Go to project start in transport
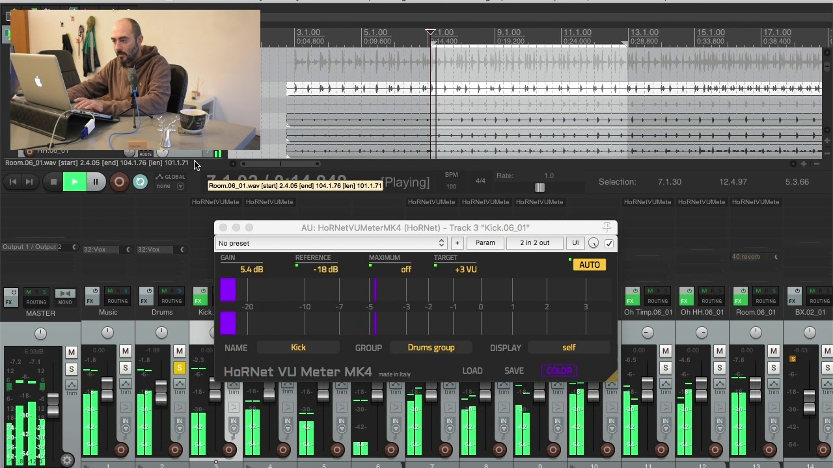Image resolution: width=833 pixels, height=468 pixels. (x=13, y=182)
